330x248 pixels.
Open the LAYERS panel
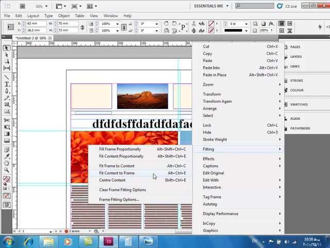click(296, 56)
